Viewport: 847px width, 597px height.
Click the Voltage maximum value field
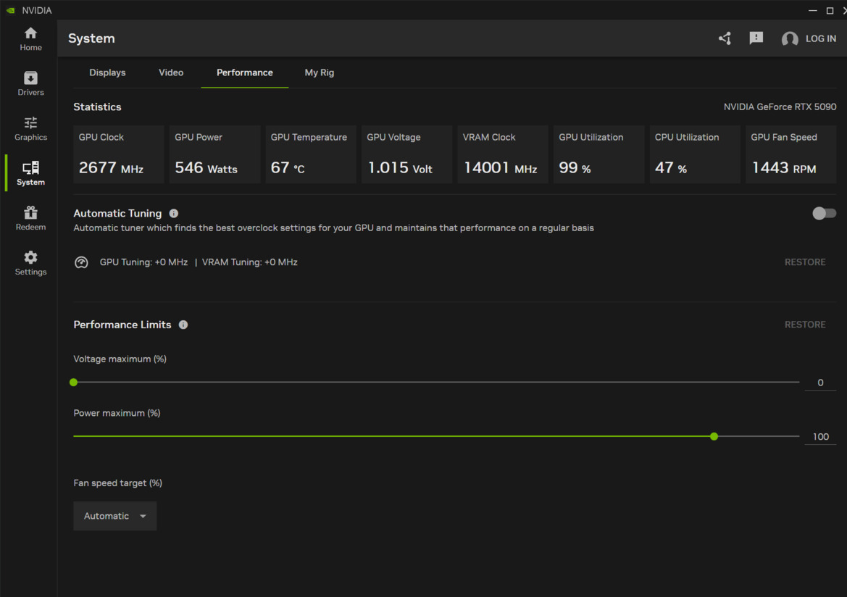(x=820, y=383)
